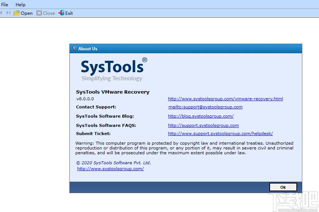Click the Contact Support label
Image resolution: width=319 pixels, height=212 pixels.
(x=96, y=107)
